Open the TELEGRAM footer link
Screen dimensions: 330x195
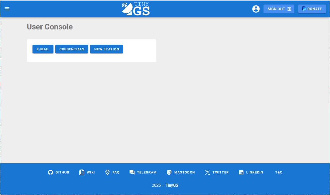point(143,172)
